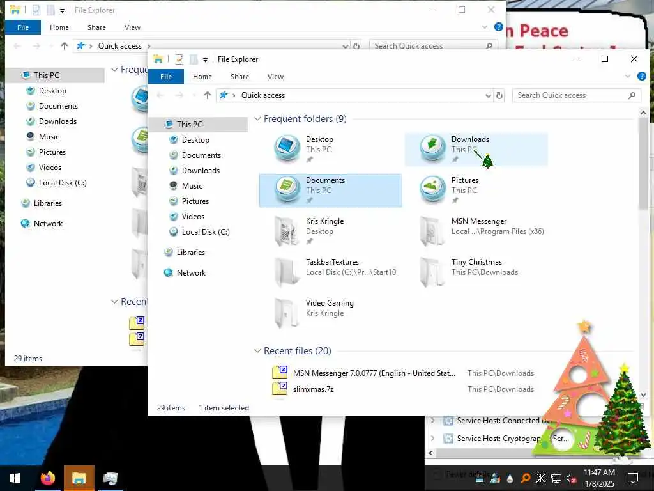The height and width of the screenshot is (491, 654).
Task: Click the network icon in system tray
Action: click(556, 478)
